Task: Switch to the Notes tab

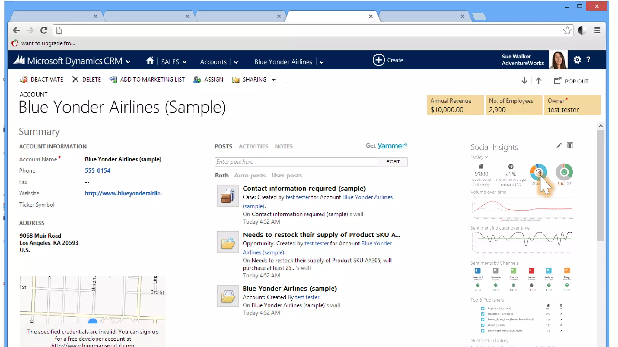Action: click(283, 146)
